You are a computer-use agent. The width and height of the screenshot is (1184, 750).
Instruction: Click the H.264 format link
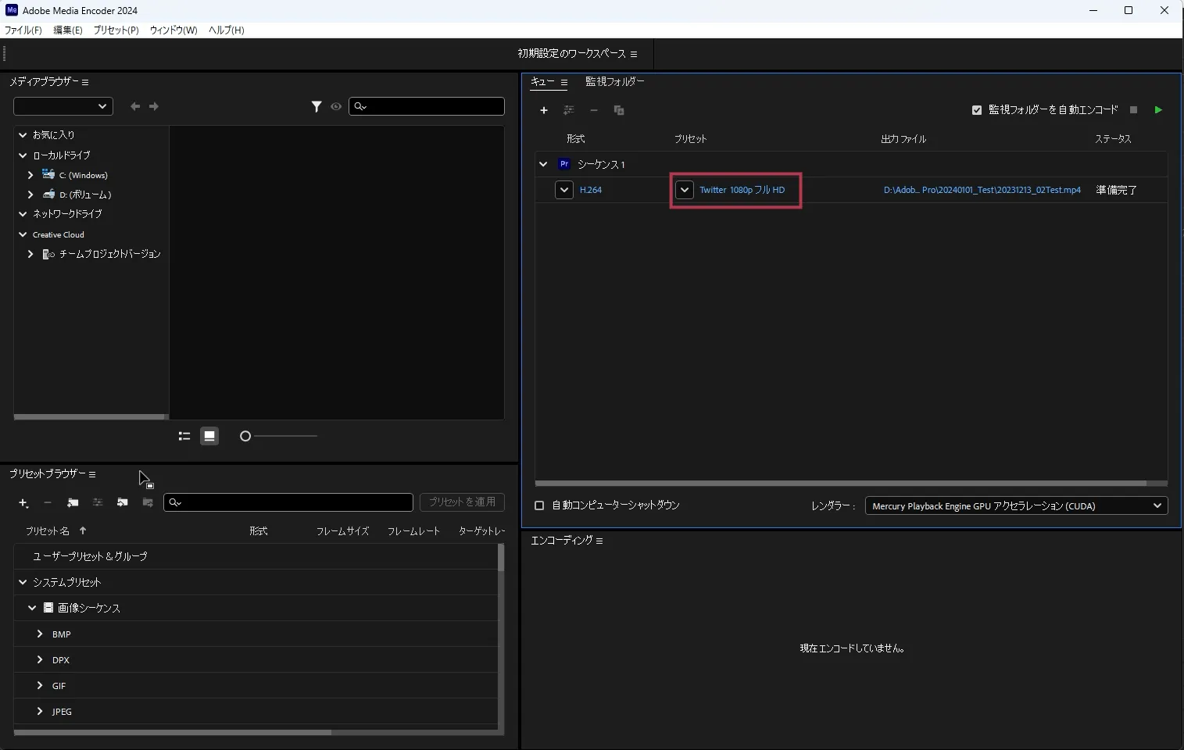591,190
